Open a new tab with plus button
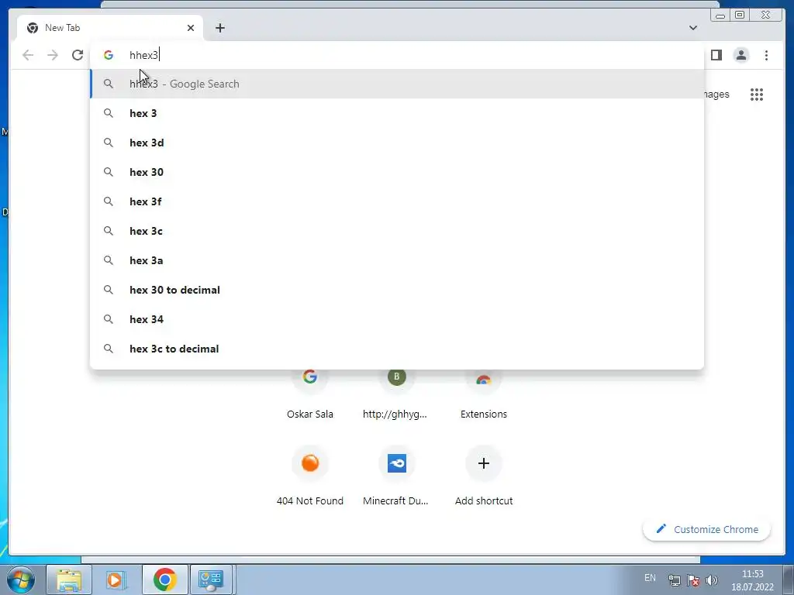 point(219,28)
